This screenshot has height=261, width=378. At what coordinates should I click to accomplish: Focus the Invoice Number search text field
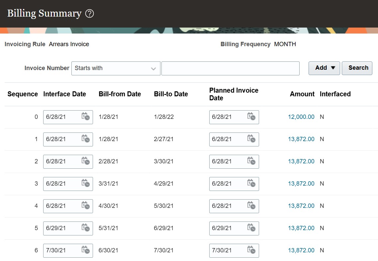230,68
